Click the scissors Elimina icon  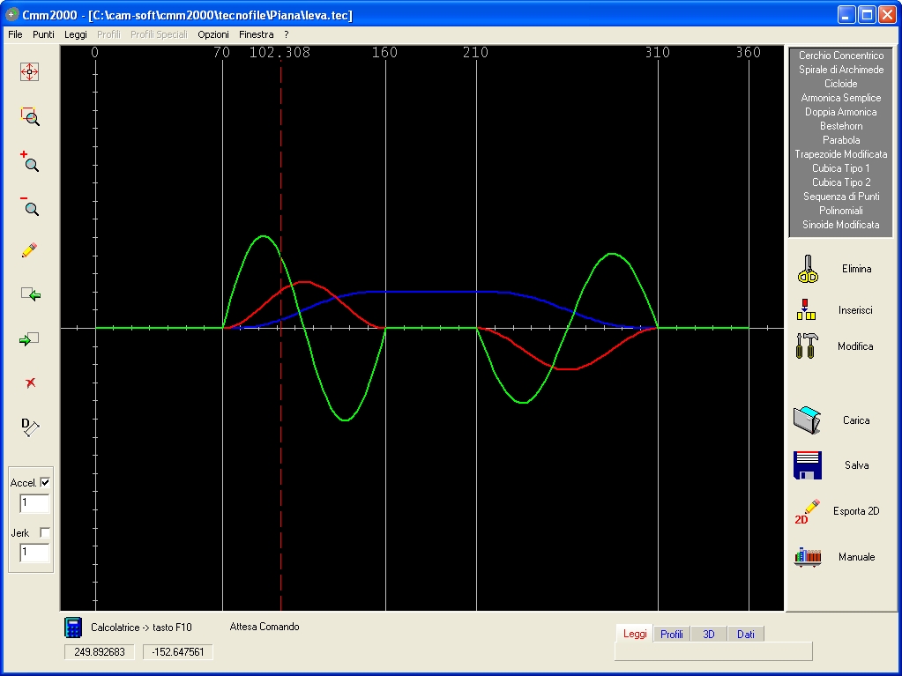click(x=808, y=269)
